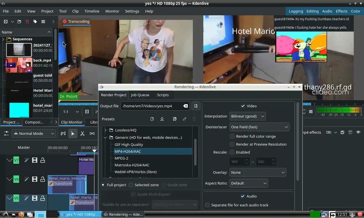Click the red Delete Clip trash icon
Viewport: 364px width, 218px height.
pos(27,22)
